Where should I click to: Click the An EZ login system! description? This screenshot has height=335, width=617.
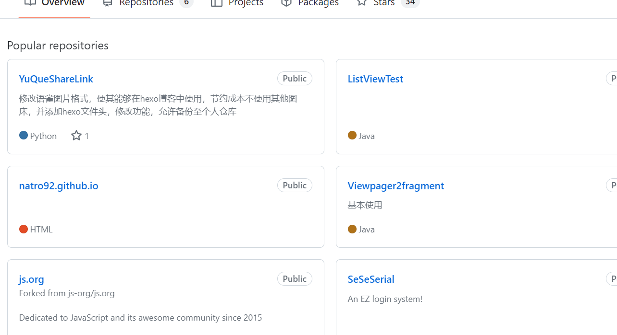[385, 299]
